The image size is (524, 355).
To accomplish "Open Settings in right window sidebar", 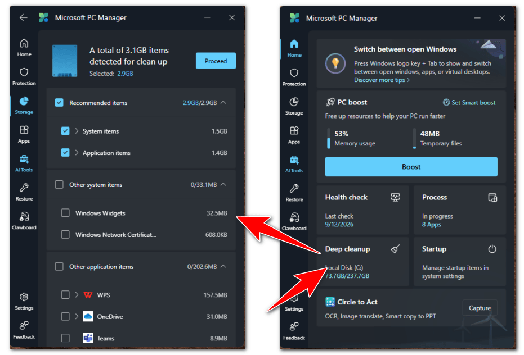I will point(294,304).
